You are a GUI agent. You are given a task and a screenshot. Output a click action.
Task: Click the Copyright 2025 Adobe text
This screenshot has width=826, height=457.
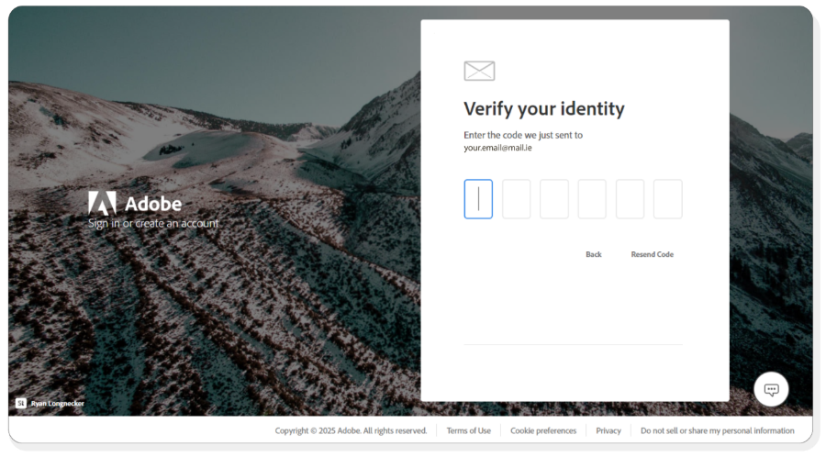tap(351, 430)
